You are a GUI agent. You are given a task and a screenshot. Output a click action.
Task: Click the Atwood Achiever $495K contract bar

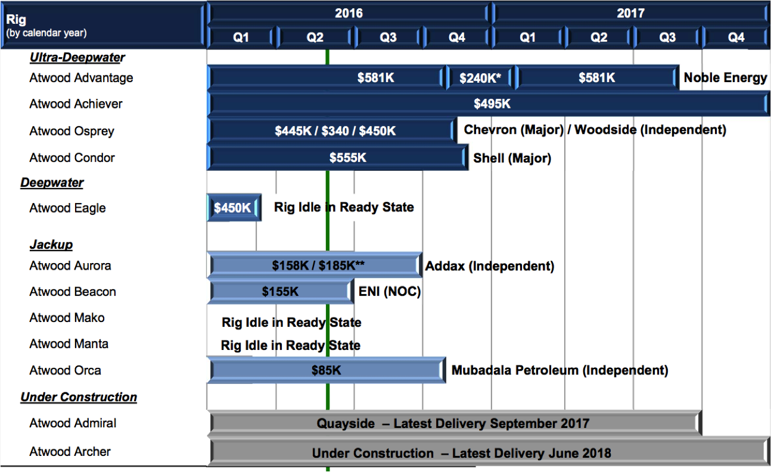pyautogui.click(x=489, y=104)
